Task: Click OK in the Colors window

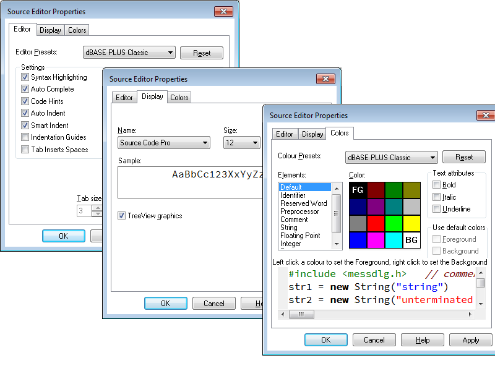Action: click(326, 339)
